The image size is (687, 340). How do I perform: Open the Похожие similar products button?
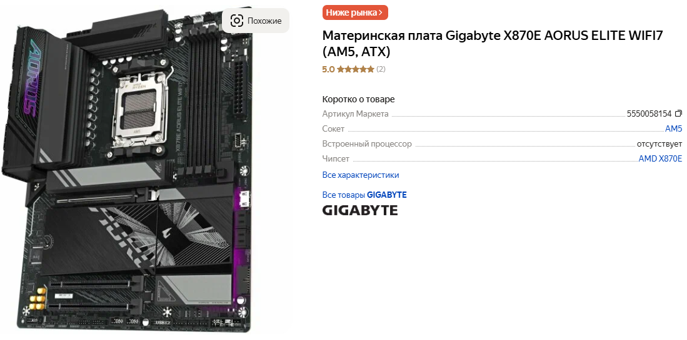[x=256, y=21]
